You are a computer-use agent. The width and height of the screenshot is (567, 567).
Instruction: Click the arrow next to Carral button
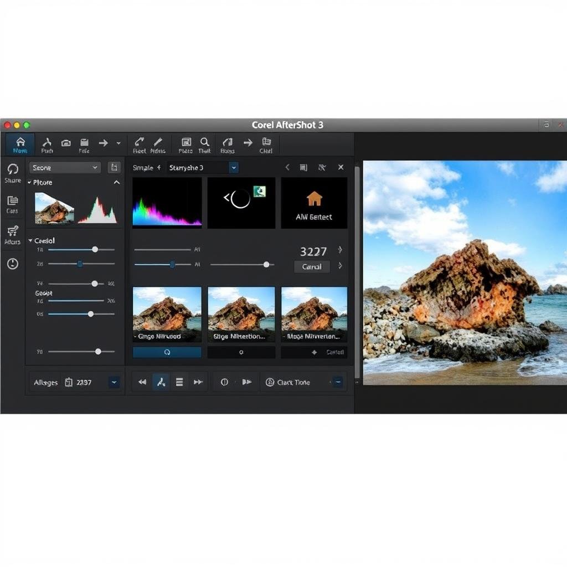point(340,266)
